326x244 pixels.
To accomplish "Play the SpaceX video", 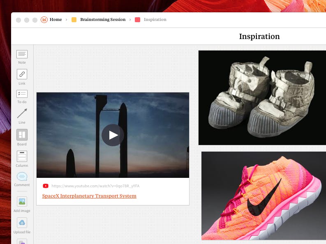I will [x=113, y=135].
